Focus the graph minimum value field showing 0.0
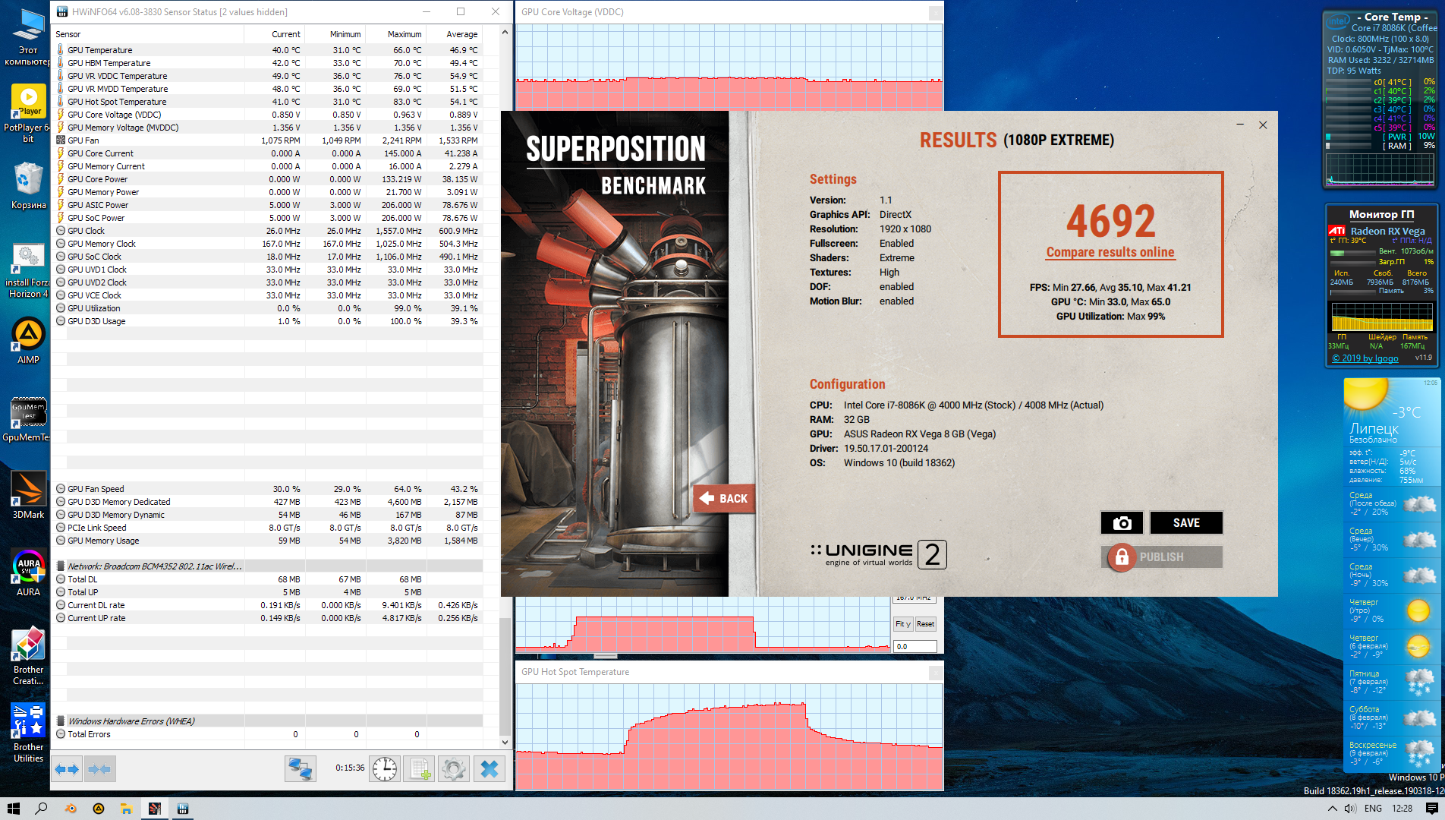Screen dimensions: 1445x820 pos(915,647)
